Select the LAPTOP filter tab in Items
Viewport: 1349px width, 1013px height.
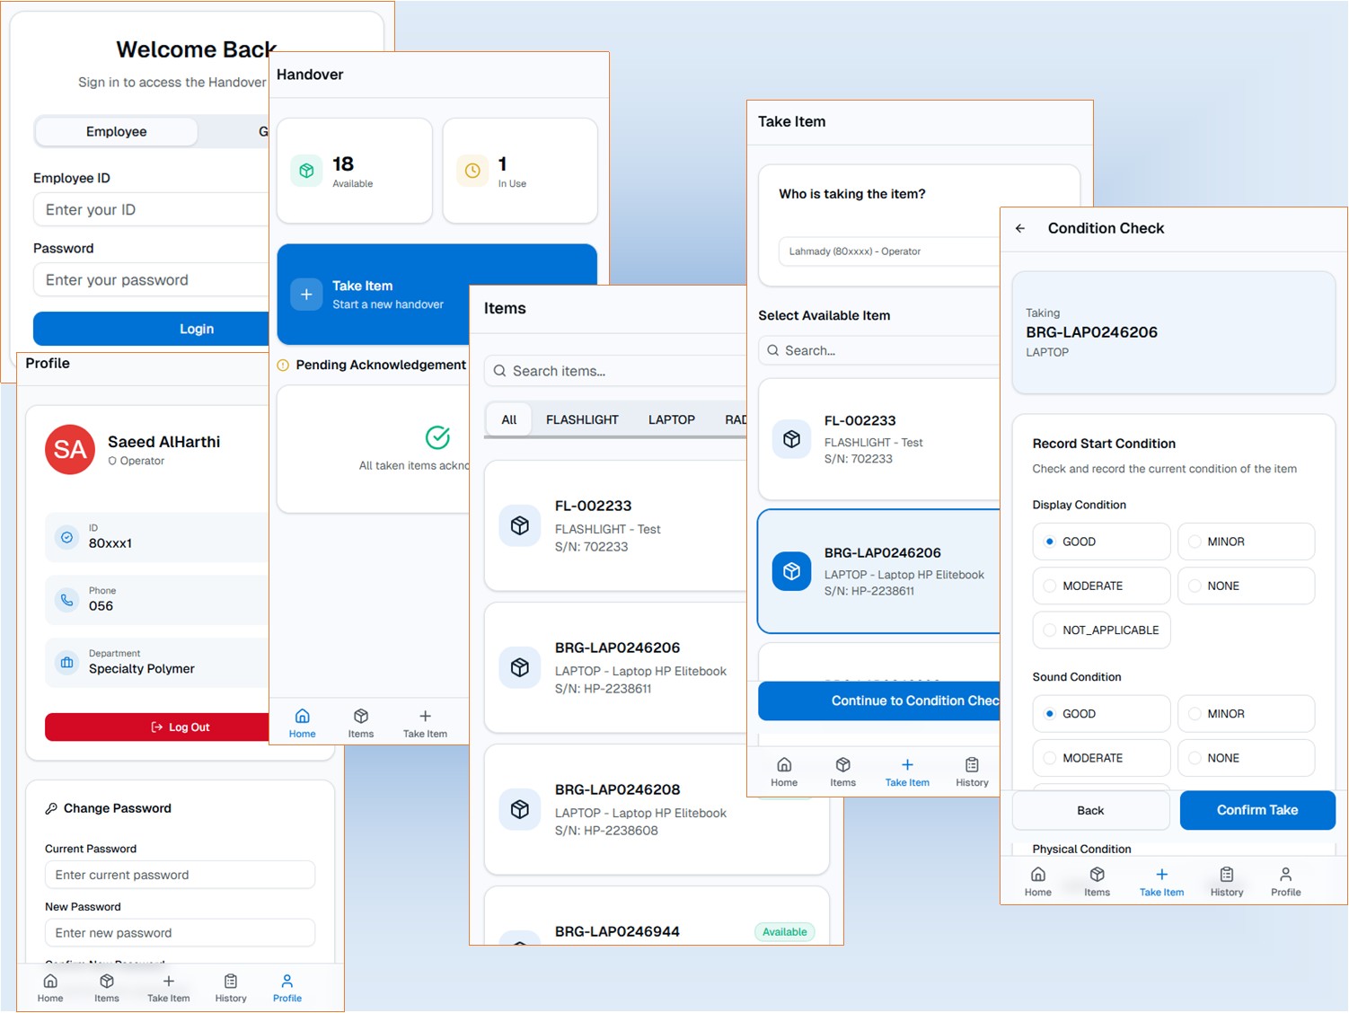(x=671, y=419)
